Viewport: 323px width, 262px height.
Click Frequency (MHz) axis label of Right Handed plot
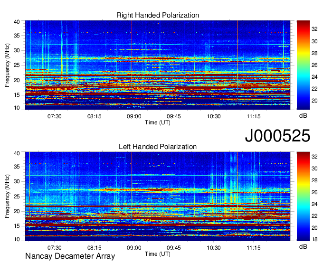[7, 65]
